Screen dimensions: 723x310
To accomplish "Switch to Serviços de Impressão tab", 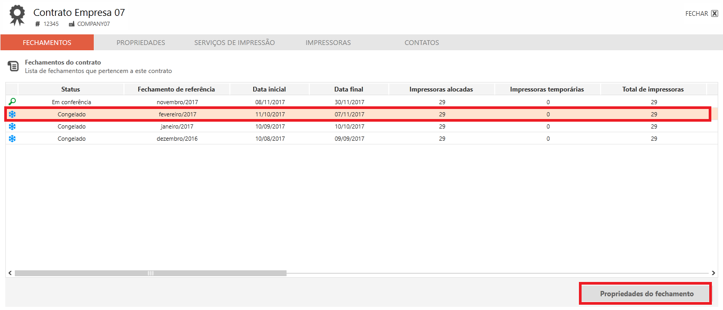I will 234,43.
